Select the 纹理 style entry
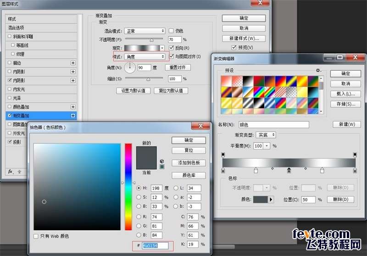The image size is (367, 256). tap(41, 54)
